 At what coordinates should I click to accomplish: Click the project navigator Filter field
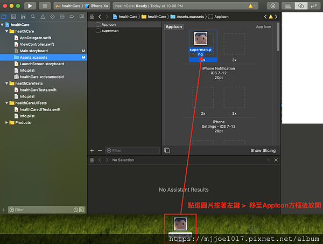[x=46, y=210]
